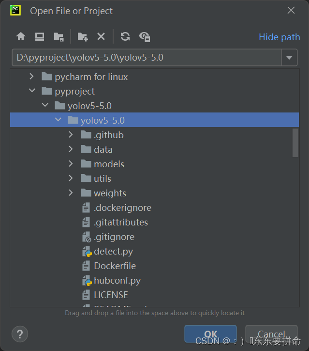Expand the pycharm for linux folder
The image size is (309, 351).
coord(32,77)
